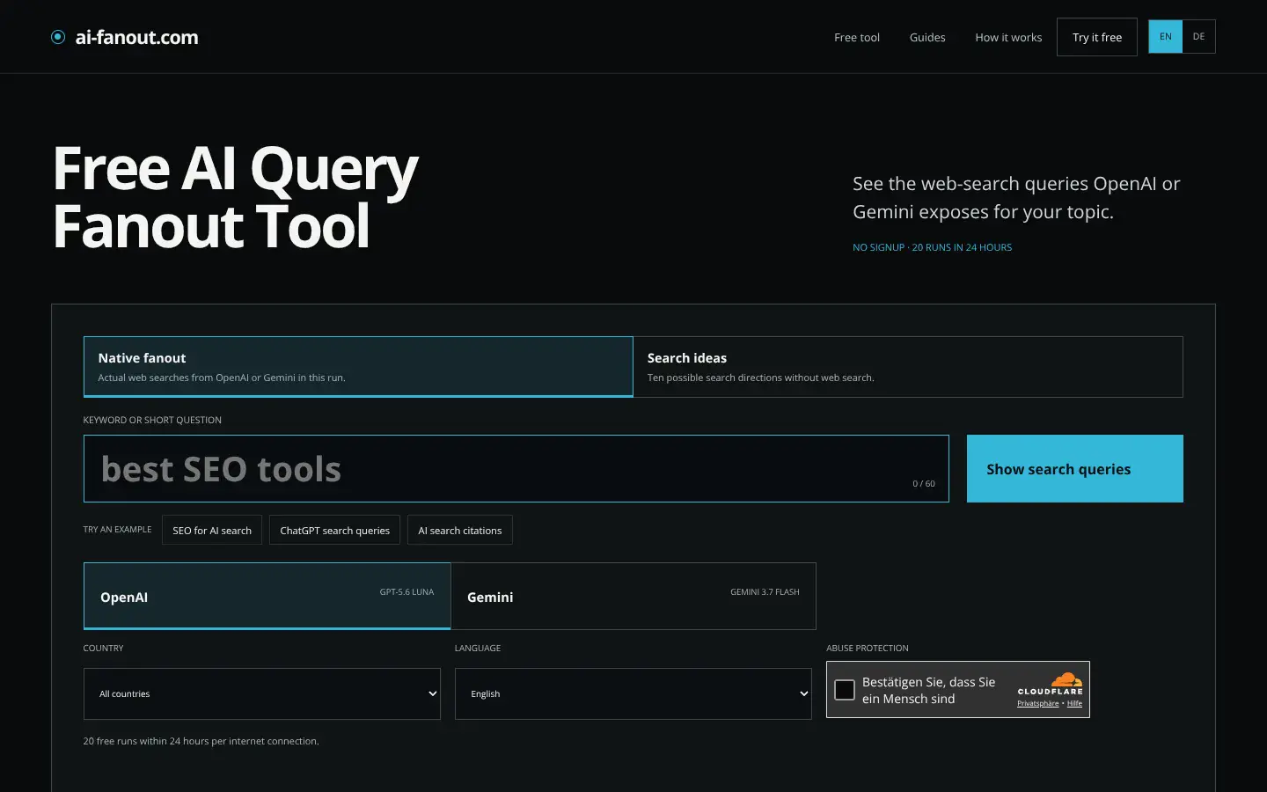Click the NO SIGNUP · 20 RUNS IN 24 HOURS text
Viewport: 1267px width, 792px height.
coord(932,247)
